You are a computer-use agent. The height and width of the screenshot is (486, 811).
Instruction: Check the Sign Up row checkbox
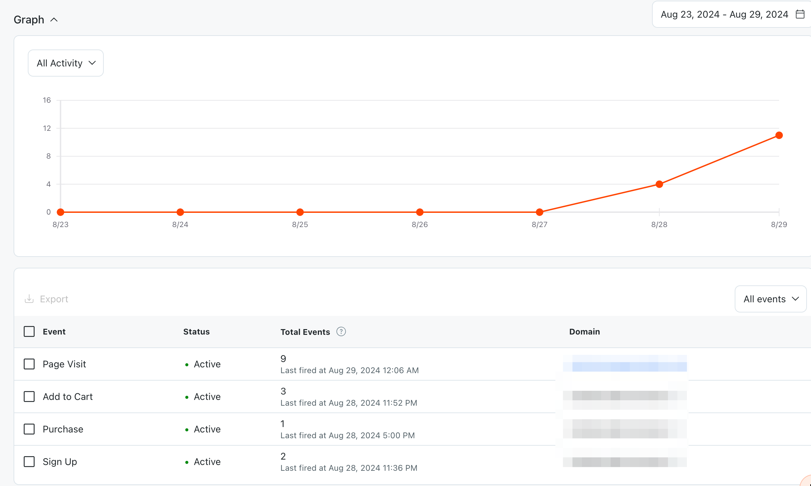[x=29, y=462]
